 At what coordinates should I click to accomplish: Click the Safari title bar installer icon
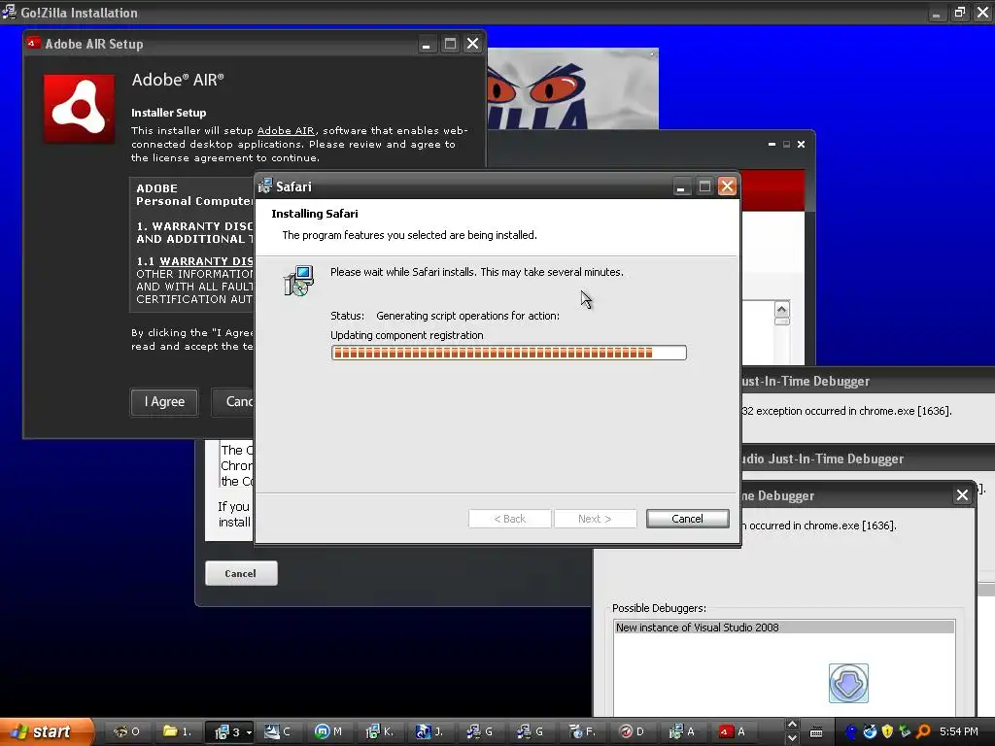pyautogui.click(x=264, y=186)
